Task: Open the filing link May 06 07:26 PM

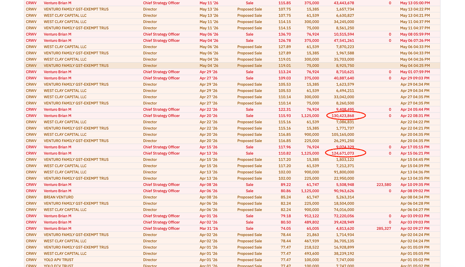Action: pyautogui.click(x=415, y=40)
